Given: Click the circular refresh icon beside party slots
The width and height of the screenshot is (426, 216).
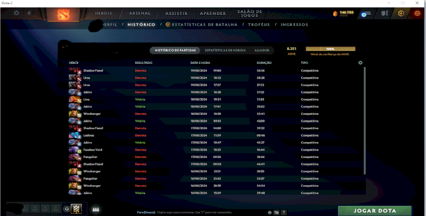Looking at the screenshot, I should coord(67,209).
